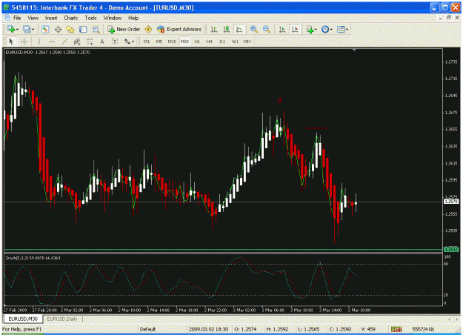Open the Window menu

point(112,18)
